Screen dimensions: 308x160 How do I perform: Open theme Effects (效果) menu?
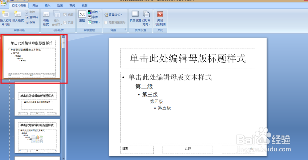click(x=94, y=22)
